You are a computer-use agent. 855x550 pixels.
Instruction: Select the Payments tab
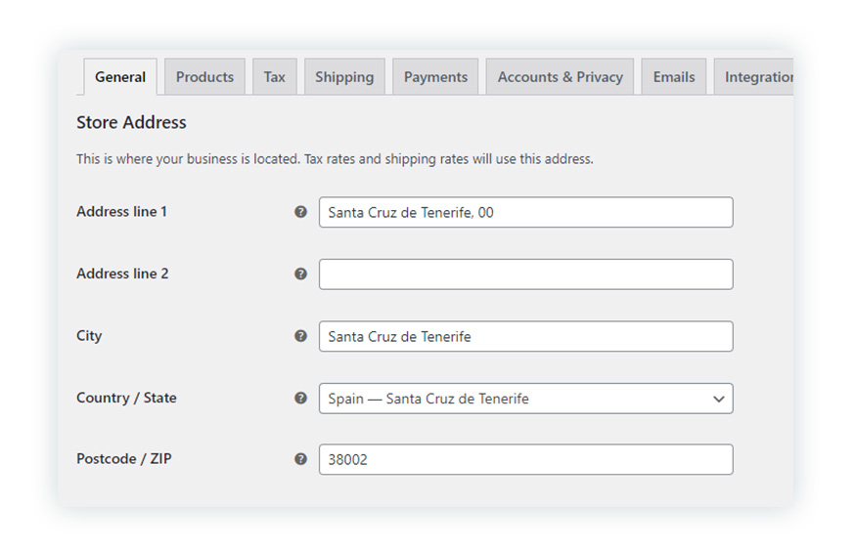tap(435, 77)
